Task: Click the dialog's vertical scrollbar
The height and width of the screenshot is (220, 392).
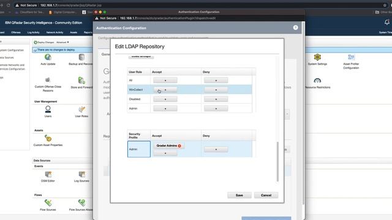Action: click(x=277, y=161)
